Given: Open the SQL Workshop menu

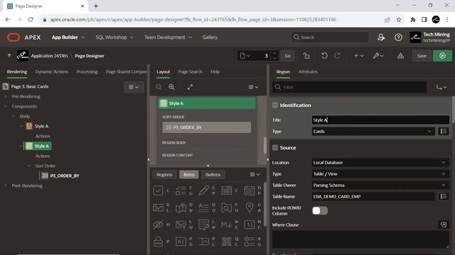Looking at the screenshot, I should coord(114,38).
